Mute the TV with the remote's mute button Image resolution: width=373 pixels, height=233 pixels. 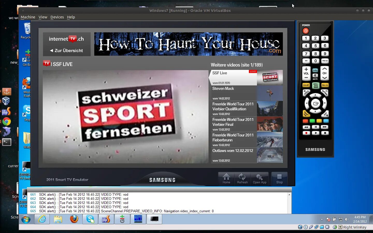[x=315, y=76]
